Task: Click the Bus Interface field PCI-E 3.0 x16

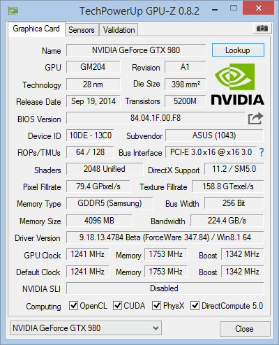Action: [x=211, y=152]
